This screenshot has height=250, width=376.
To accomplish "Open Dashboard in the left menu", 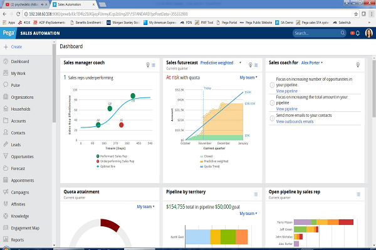I will pyautogui.click(x=19, y=61).
